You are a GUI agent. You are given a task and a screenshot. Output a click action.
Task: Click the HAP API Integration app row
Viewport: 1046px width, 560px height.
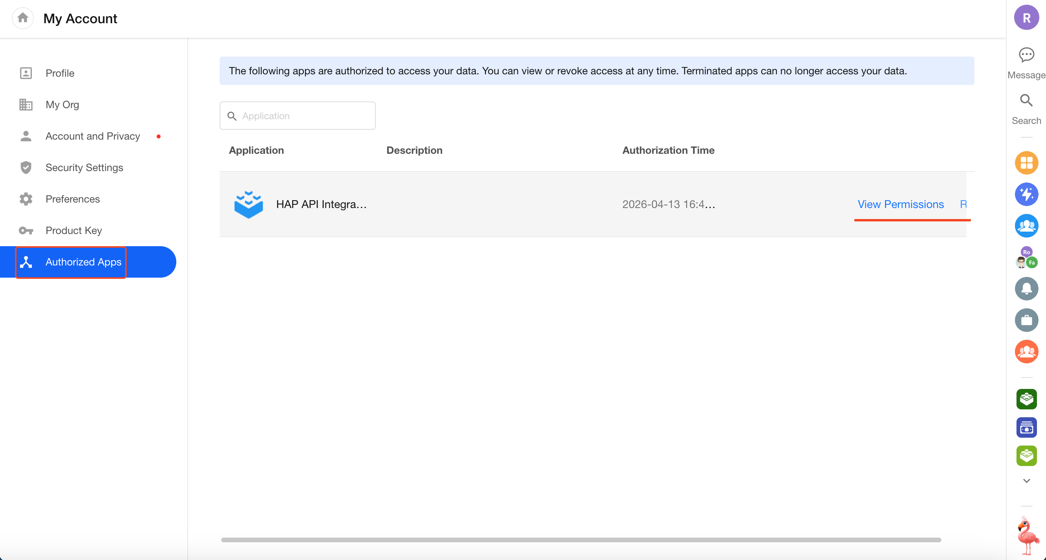click(x=321, y=204)
